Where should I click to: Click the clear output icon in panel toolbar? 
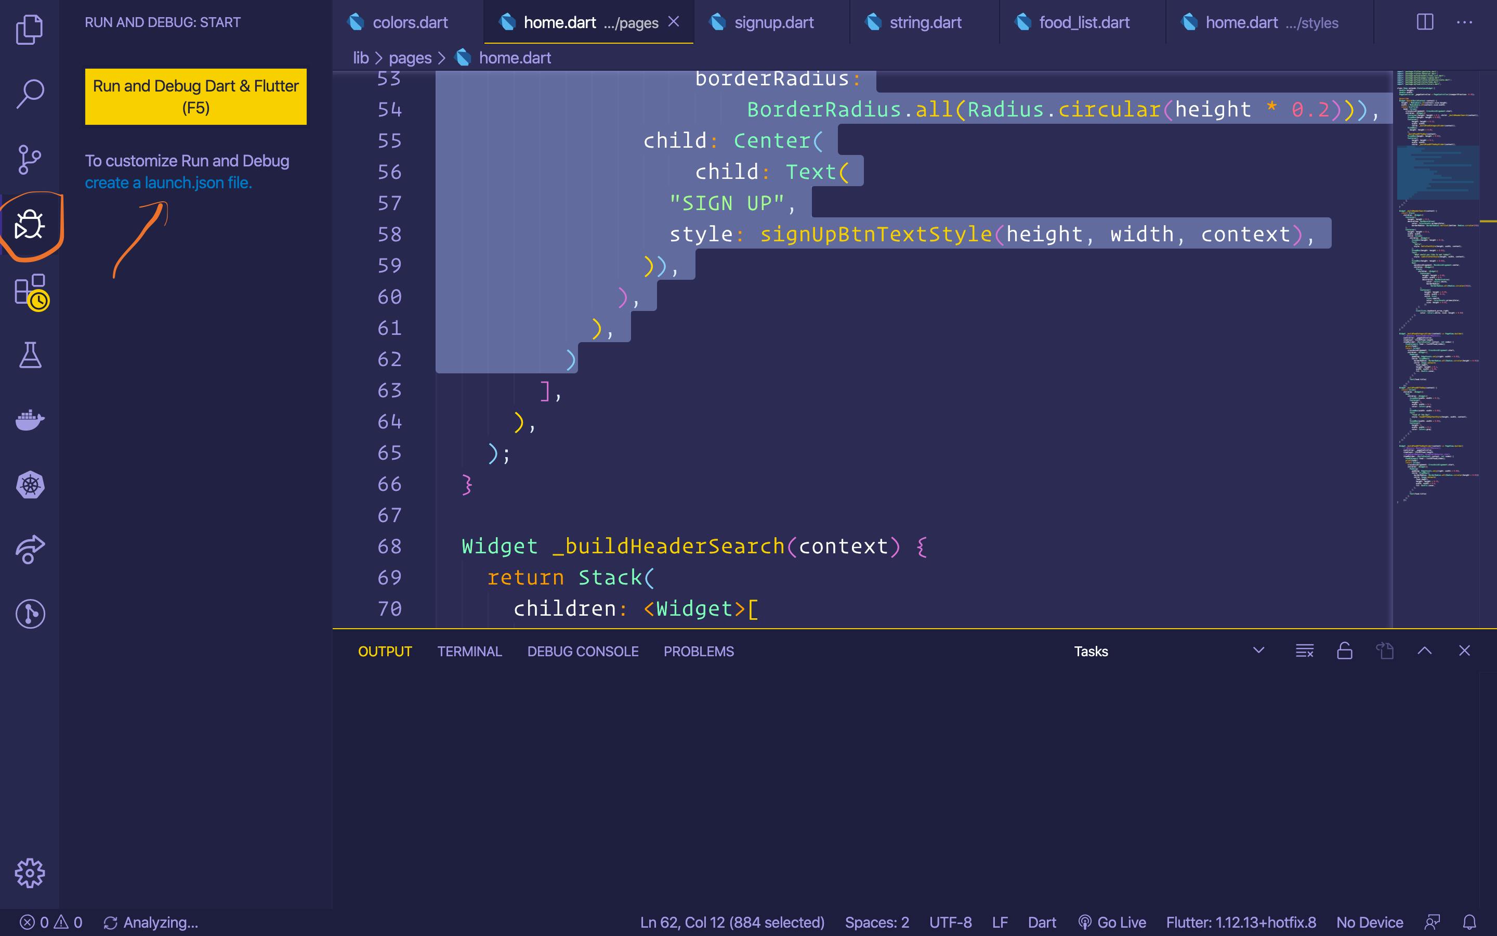(x=1304, y=650)
